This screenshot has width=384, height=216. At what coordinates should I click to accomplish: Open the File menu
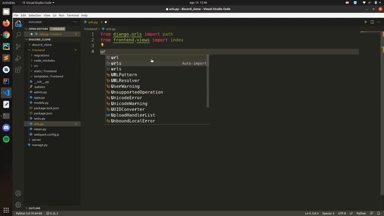click(16, 15)
